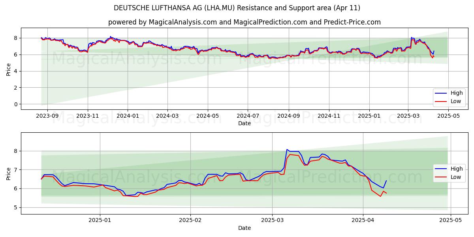This screenshot has height=237, width=474.
Task: Click the top chart 'Date' axis label
Action: pyautogui.click(x=245, y=123)
